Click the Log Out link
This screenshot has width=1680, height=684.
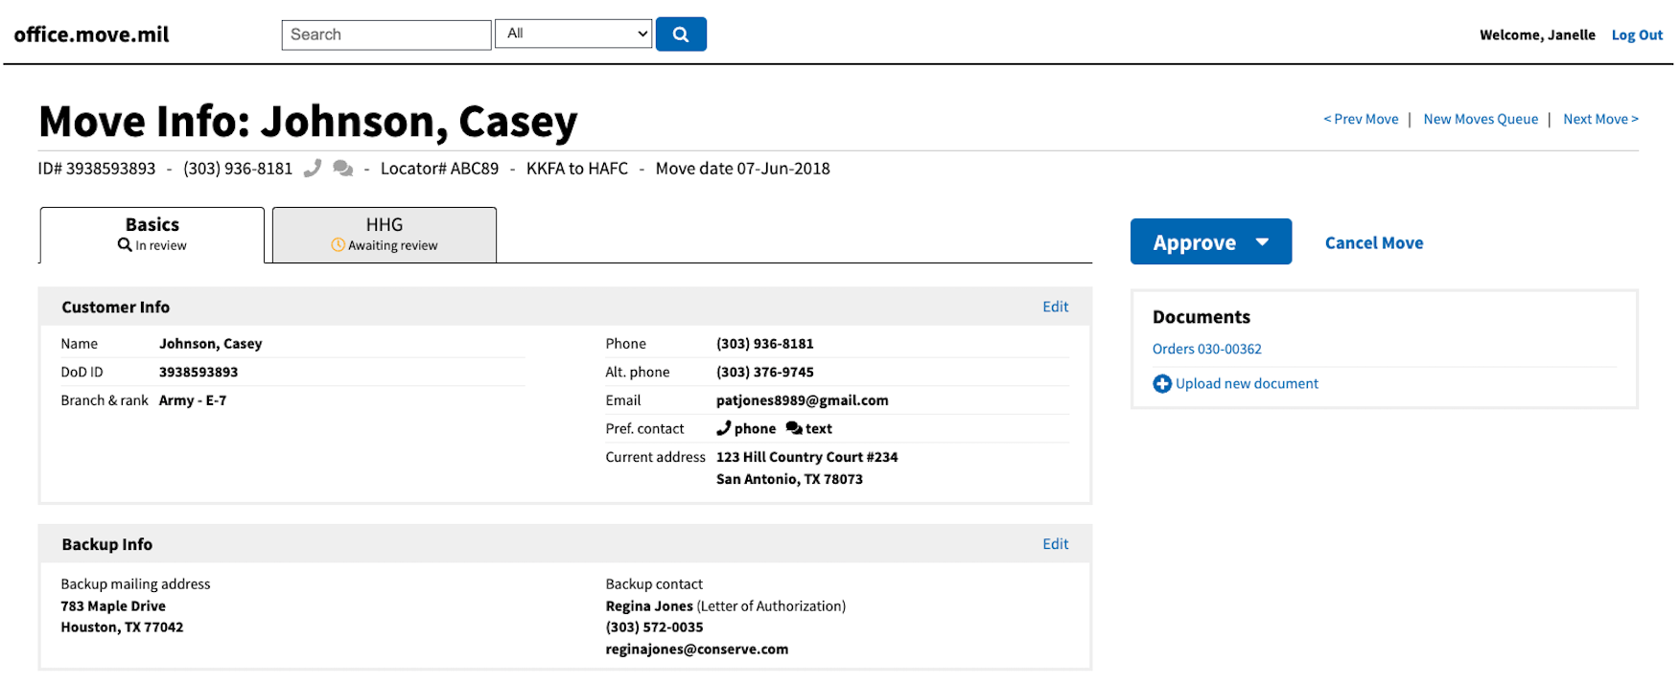click(1636, 35)
